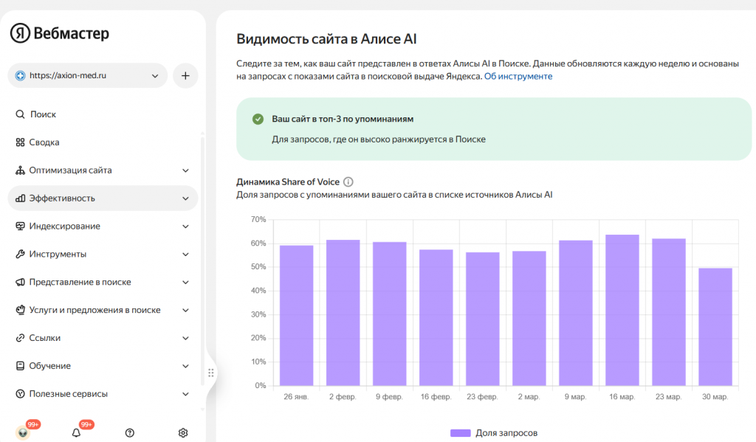
Task: Open the Об инструменте link
Action: click(518, 76)
